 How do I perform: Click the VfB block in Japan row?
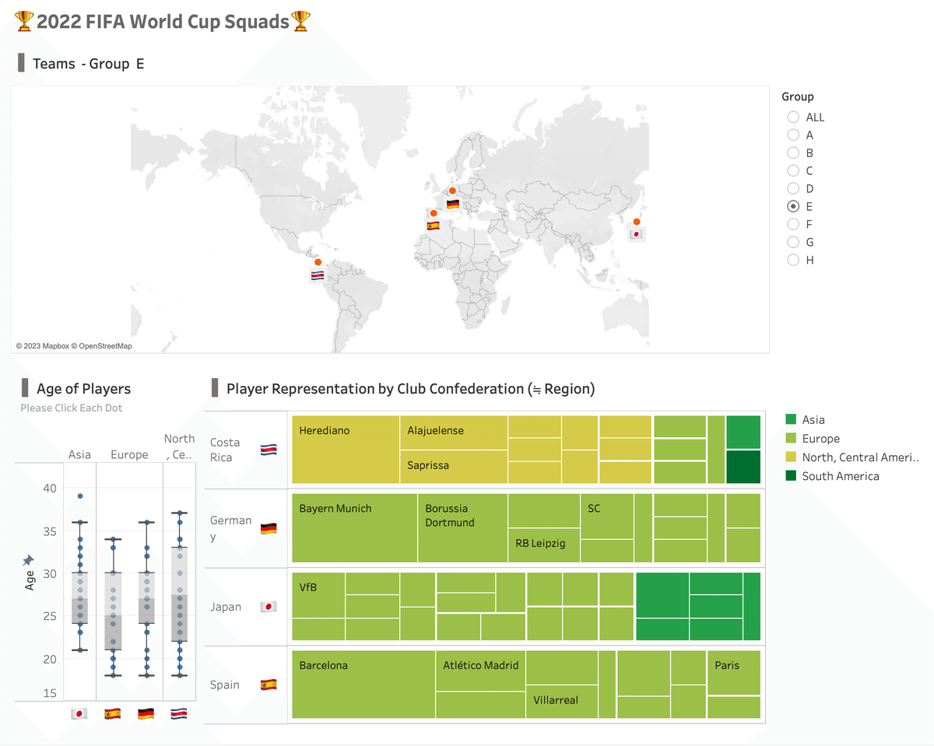(318, 595)
